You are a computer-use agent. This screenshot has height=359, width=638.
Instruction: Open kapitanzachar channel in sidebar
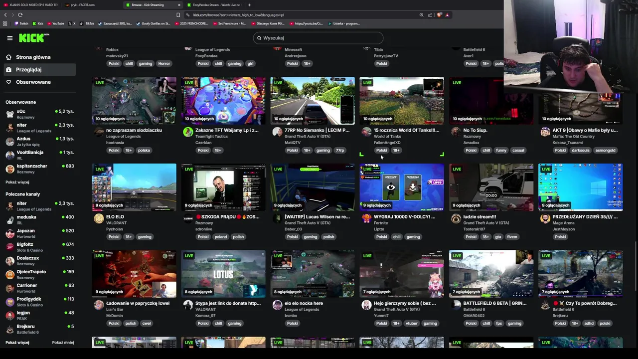coord(39,169)
